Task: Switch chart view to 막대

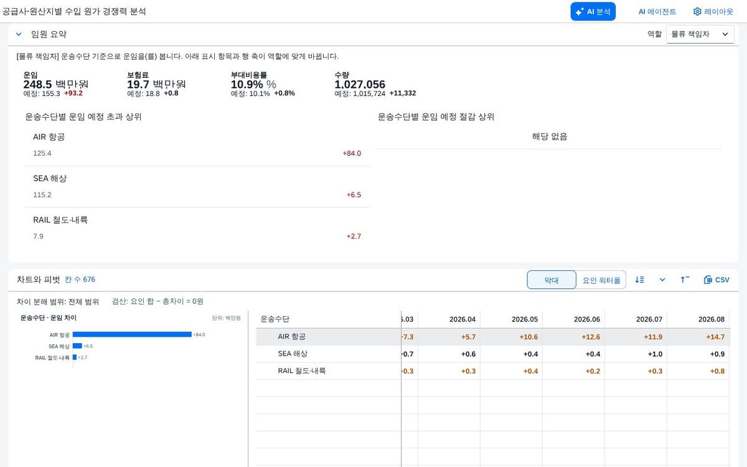Action: click(552, 280)
